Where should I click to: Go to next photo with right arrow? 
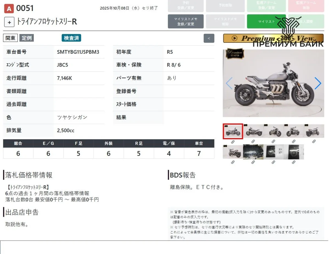[317, 83]
